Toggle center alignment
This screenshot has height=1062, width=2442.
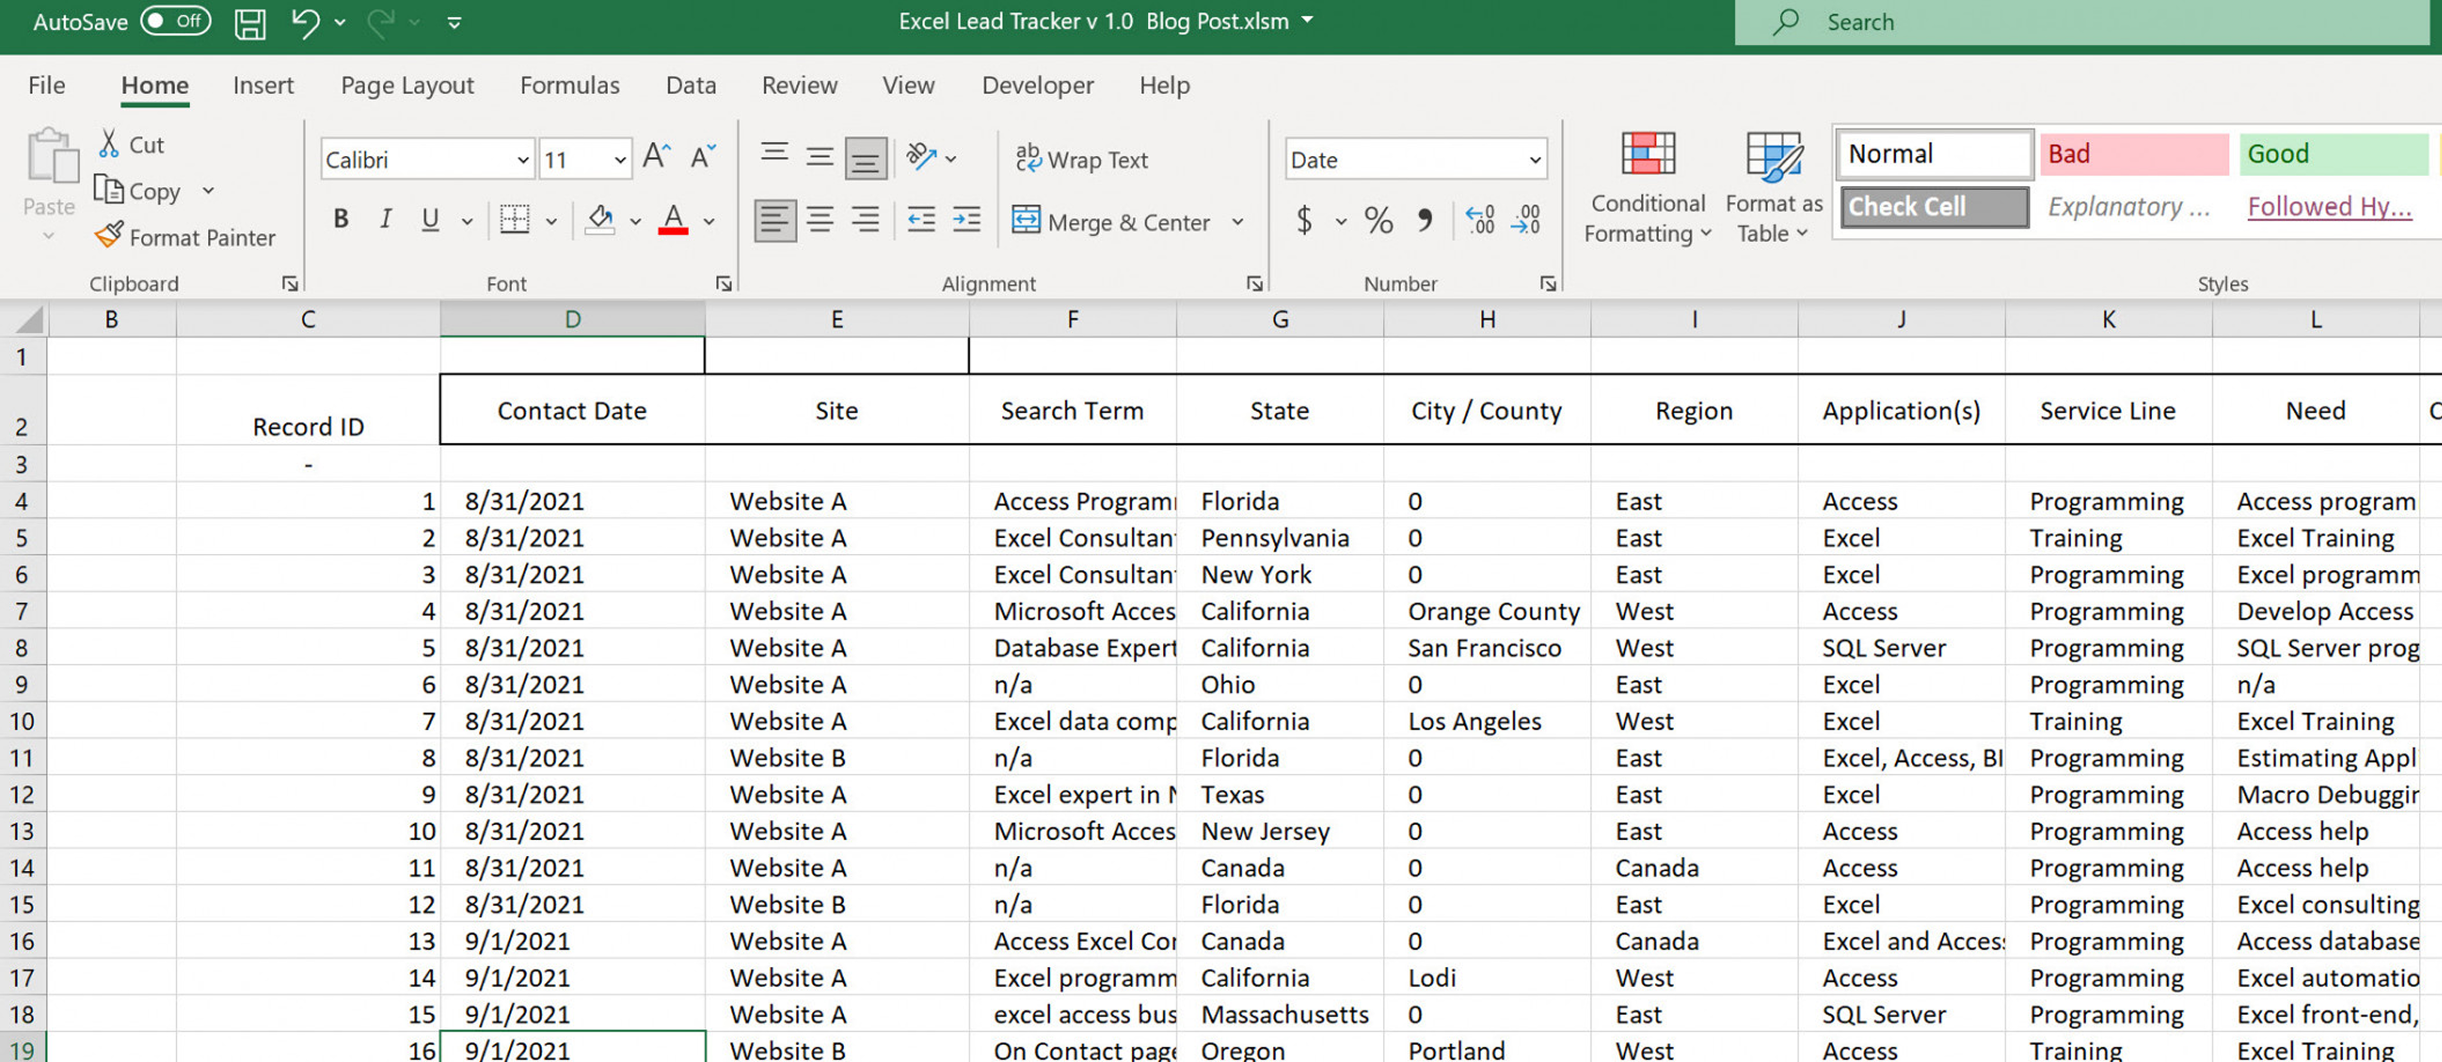click(819, 219)
